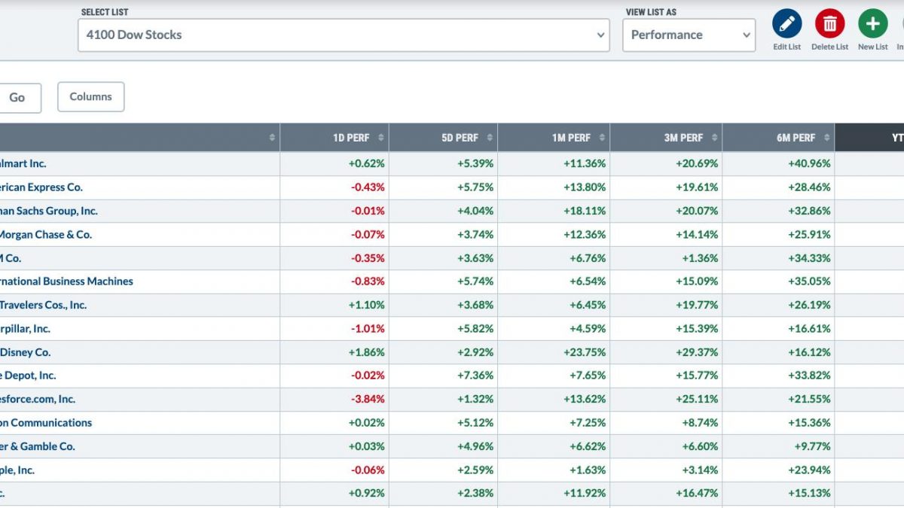Click IBM's 6M value +35.05%
The image size is (904, 508).
810,281
